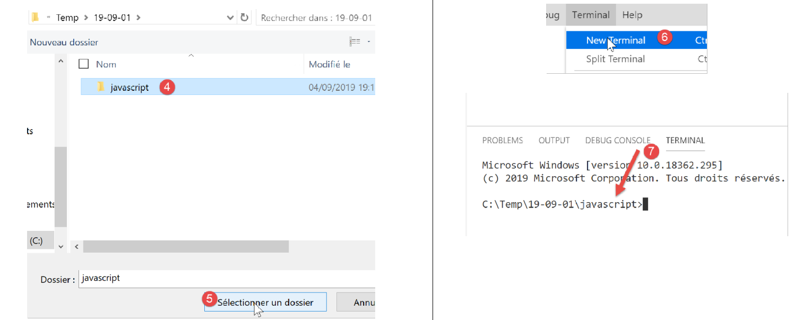The height and width of the screenshot is (320, 795).
Task: Click the refresh icon beside the address bar
Action: tap(244, 18)
